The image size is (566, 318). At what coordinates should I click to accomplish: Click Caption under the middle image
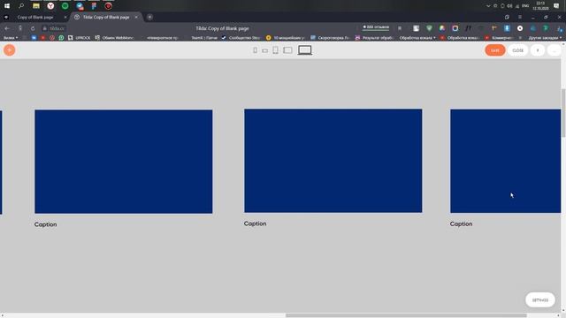click(x=256, y=223)
